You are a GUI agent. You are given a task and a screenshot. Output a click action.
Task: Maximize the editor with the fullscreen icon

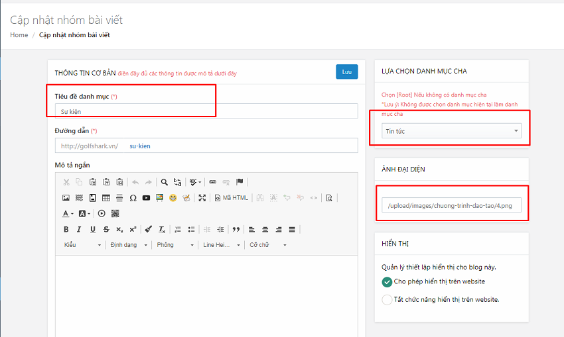(x=202, y=197)
